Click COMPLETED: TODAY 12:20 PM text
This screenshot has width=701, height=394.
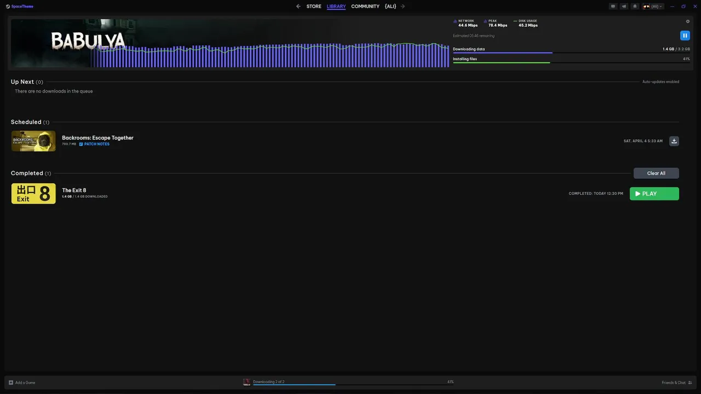click(596, 194)
